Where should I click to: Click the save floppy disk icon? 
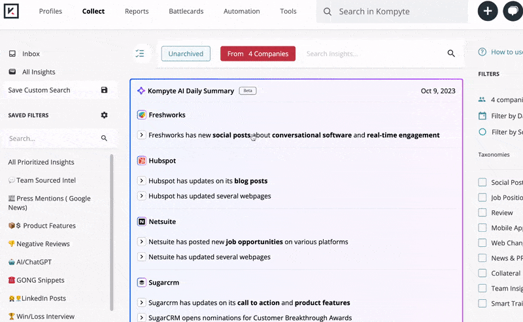[104, 90]
